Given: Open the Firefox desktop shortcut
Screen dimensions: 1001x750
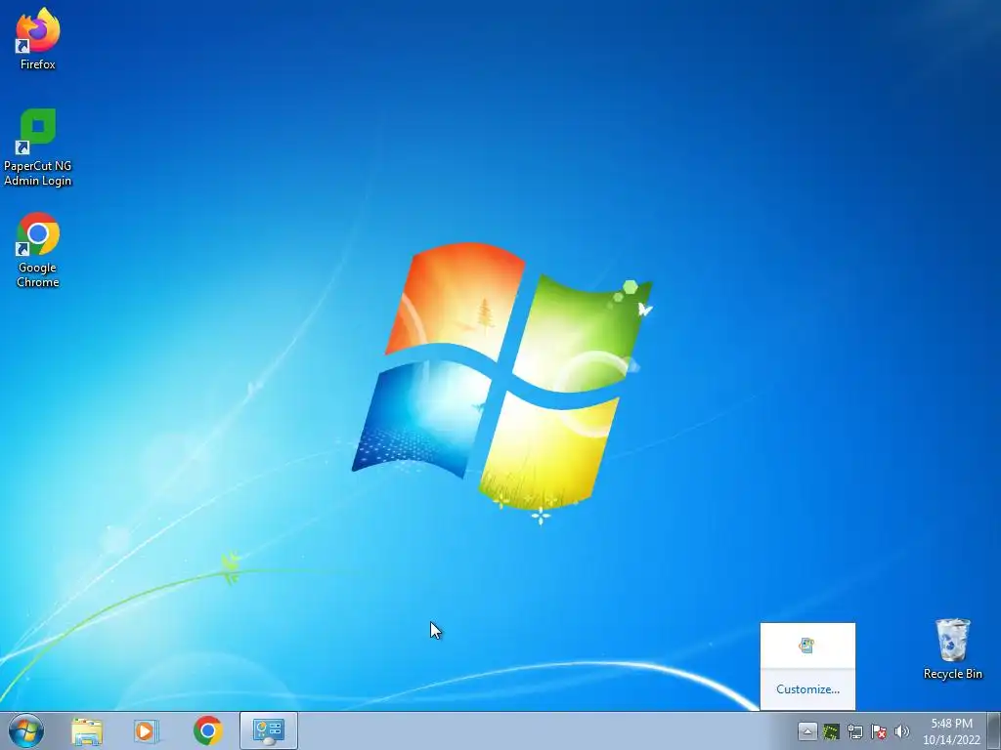Looking at the screenshot, I should point(38,39).
